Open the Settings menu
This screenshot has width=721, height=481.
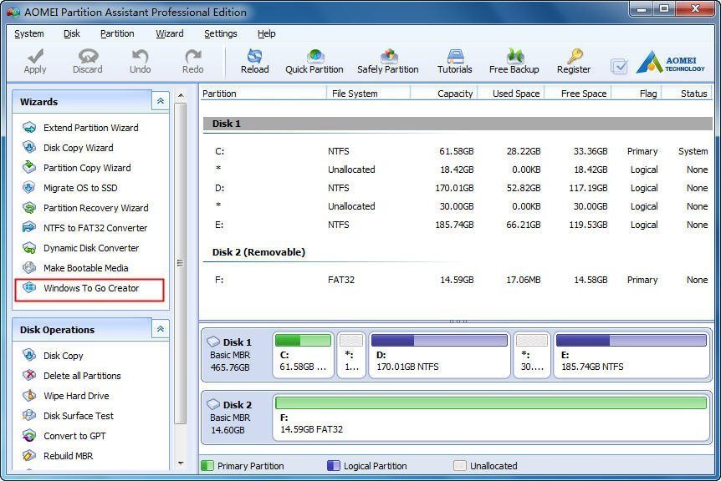pyautogui.click(x=221, y=33)
